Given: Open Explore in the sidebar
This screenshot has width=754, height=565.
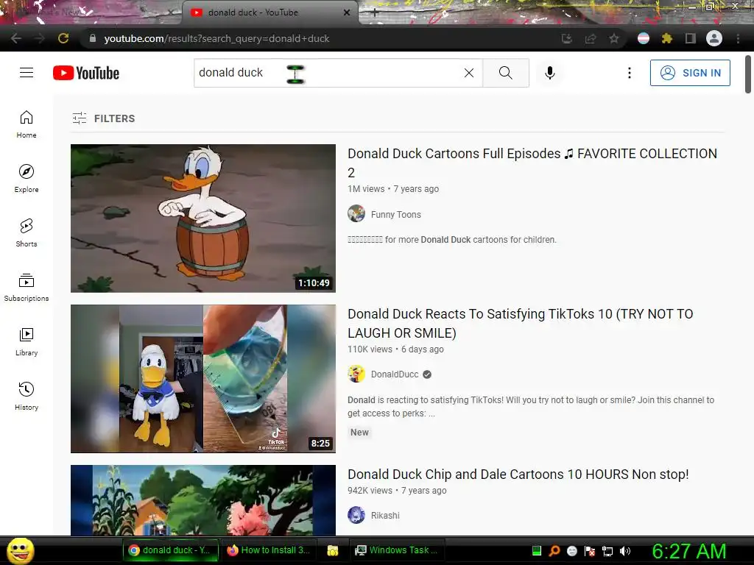Looking at the screenshot, I should coord(27,179).
